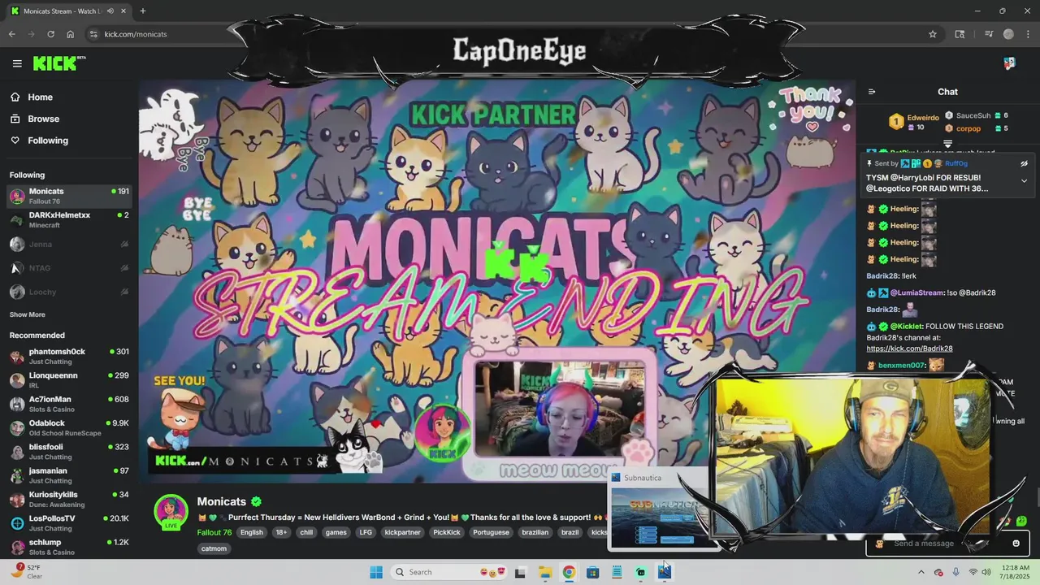This screenshot has height=585, width=1040.
Task: Show hidden system tray icons chevron
Action: (x=921, y=572)
